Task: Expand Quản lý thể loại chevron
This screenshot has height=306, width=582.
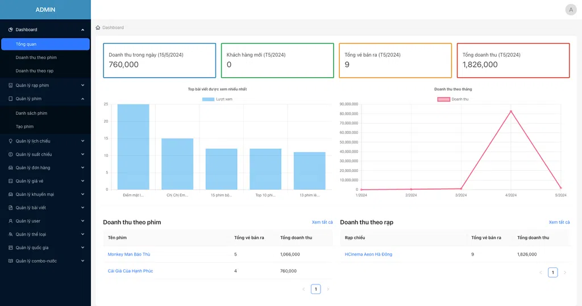Action: coord(82,234)
